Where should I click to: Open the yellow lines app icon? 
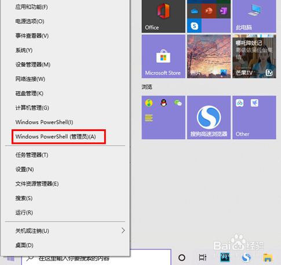149,118
